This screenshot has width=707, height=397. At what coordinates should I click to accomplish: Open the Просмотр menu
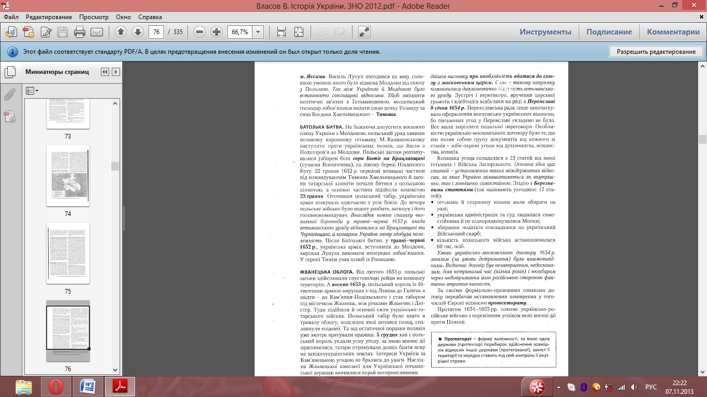point(94,17)
